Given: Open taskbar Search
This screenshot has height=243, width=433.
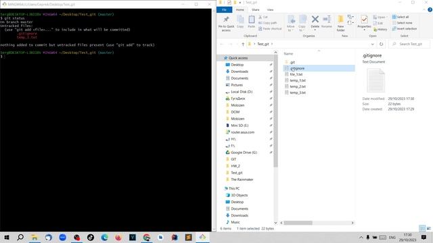Looking at the screenshot, I should [x=20, y=238].
